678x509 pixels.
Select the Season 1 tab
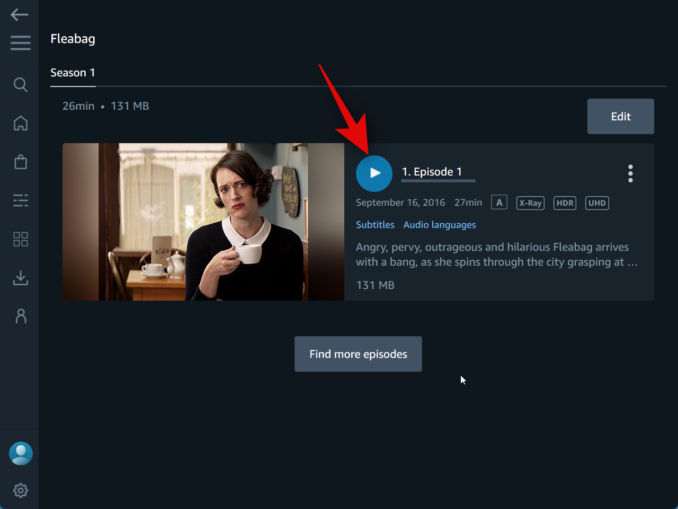[x=73, y=73]
